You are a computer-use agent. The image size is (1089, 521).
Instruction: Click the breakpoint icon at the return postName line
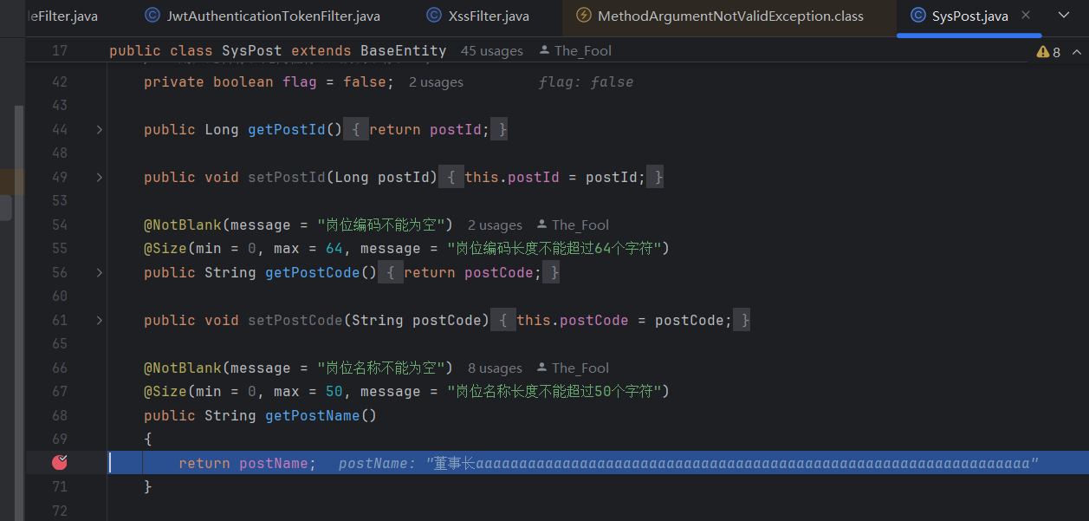pos(60,463)
